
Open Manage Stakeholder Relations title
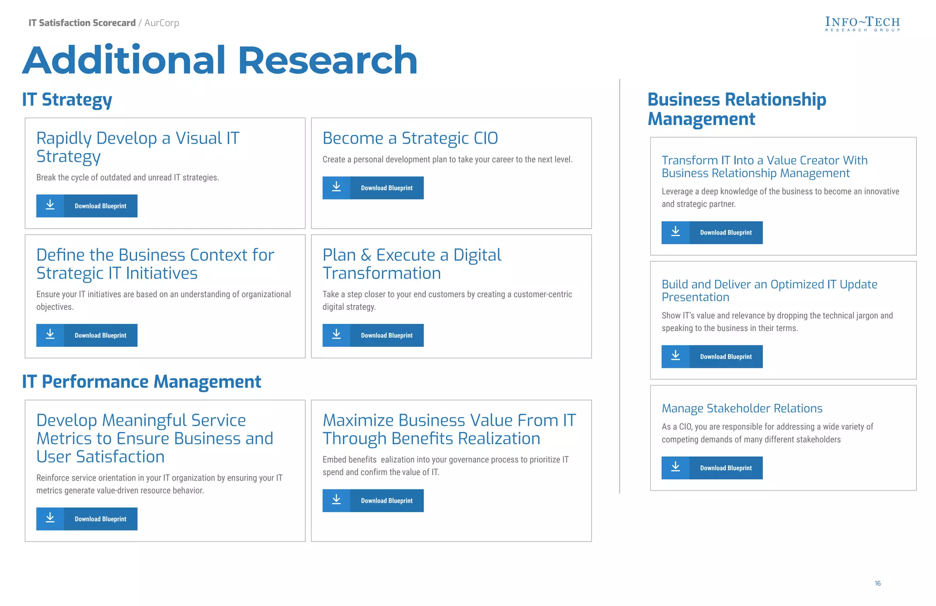(742, 408)
